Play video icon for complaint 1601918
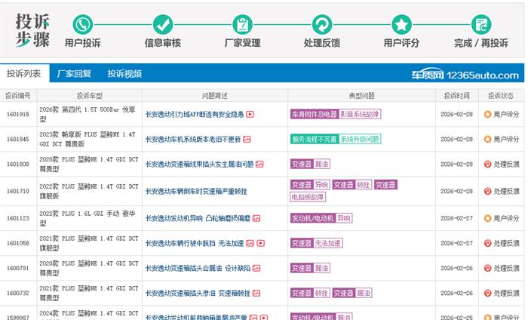528x320 pixels. click(250, 115)
